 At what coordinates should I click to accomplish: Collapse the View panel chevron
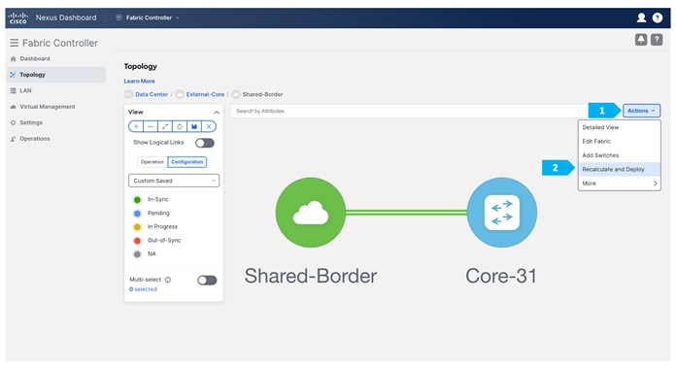[217, 112]
